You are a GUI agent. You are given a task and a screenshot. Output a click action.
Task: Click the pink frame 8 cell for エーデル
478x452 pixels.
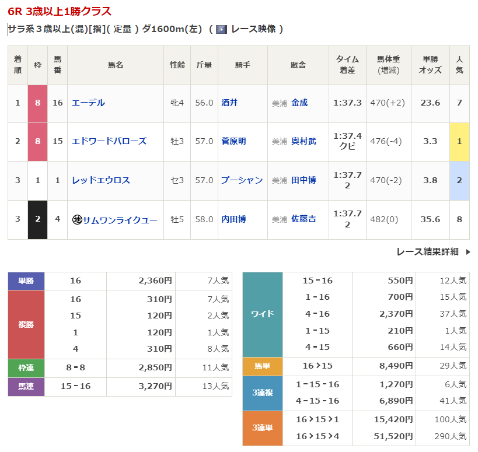point(37,103)
